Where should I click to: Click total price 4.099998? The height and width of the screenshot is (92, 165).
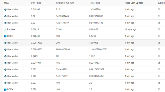pos(94,43)
